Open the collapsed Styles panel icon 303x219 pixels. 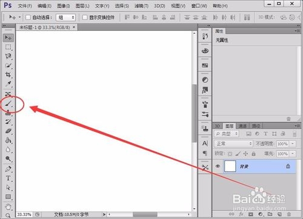(205, 90)
